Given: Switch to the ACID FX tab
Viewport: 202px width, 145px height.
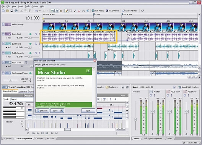Looking at the screenshot, I should coord(50,139).
